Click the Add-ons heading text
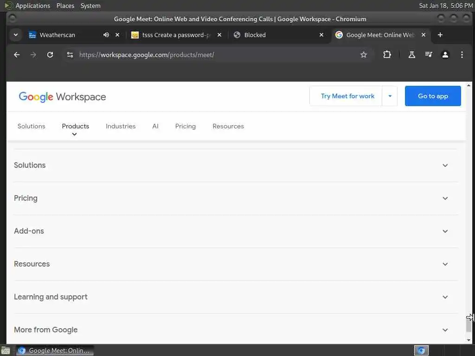The height and width of the screenshot is (356, 475). (x=29, y=231)
